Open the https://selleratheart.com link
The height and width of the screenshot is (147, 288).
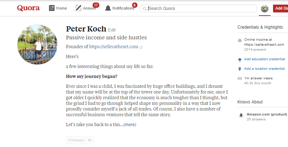114,47
